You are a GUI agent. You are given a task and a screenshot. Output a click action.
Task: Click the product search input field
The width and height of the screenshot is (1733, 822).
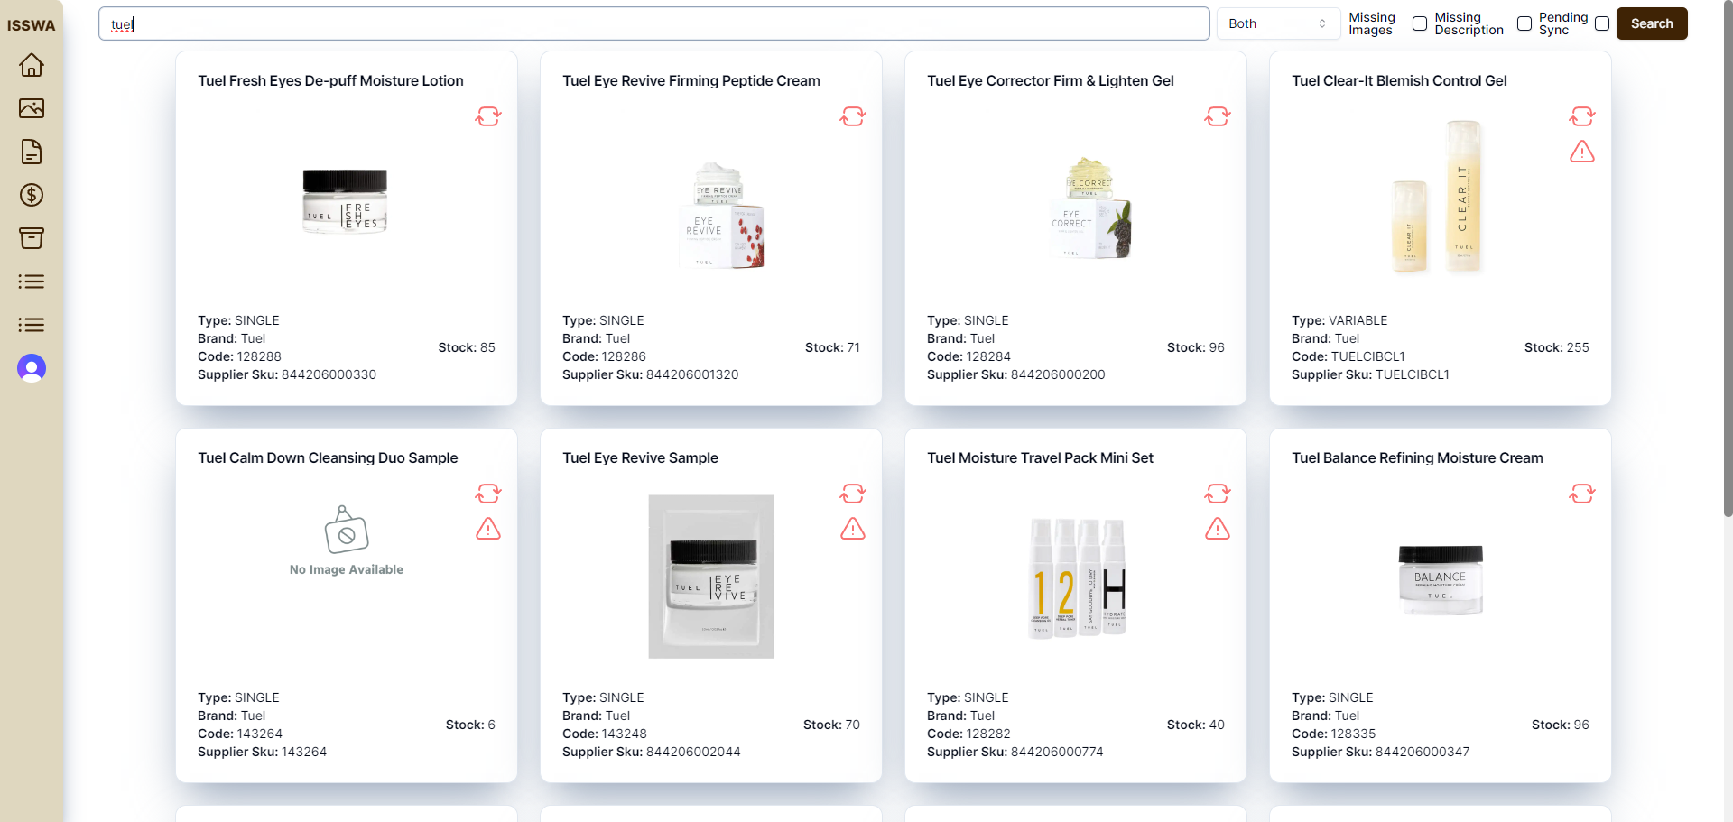point(653,23)
